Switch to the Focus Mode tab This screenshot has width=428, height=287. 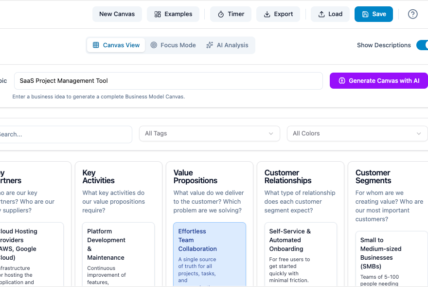click(173, 45)
